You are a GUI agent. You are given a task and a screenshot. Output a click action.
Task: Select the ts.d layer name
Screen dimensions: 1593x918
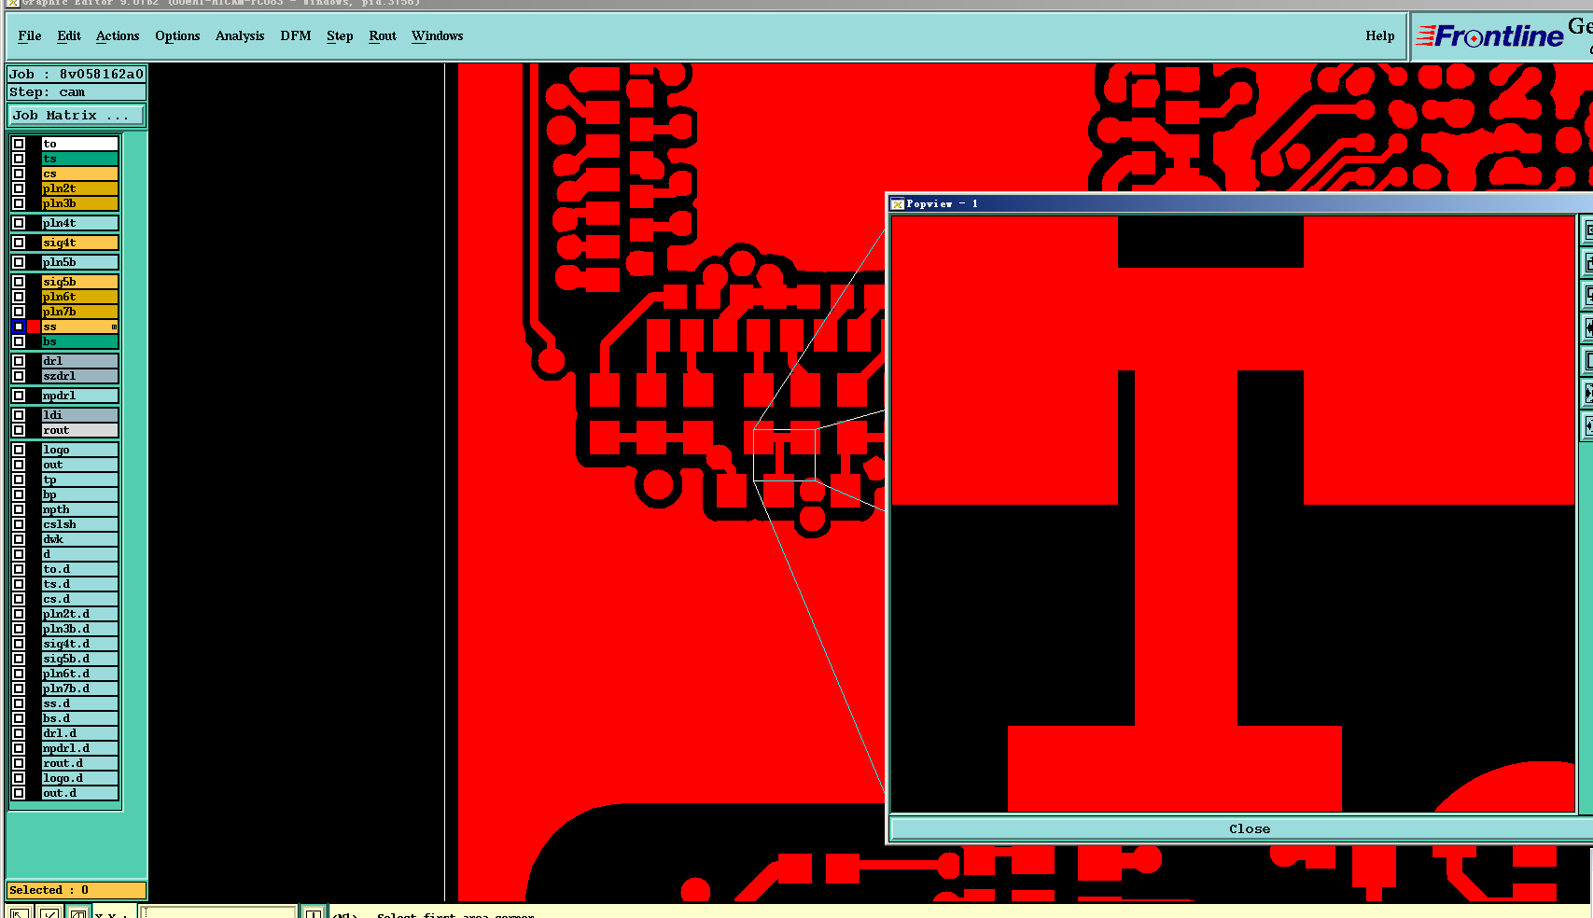(80, 584)
